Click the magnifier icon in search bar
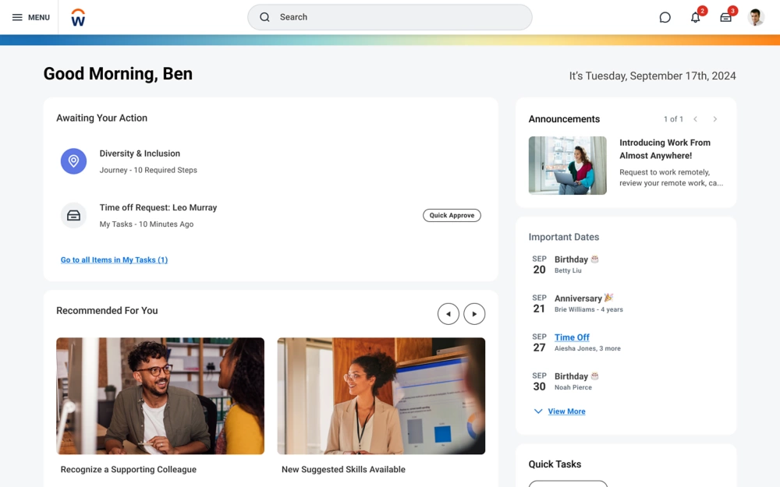The height and width of the screenshot is (487, 780). (264, 17)
